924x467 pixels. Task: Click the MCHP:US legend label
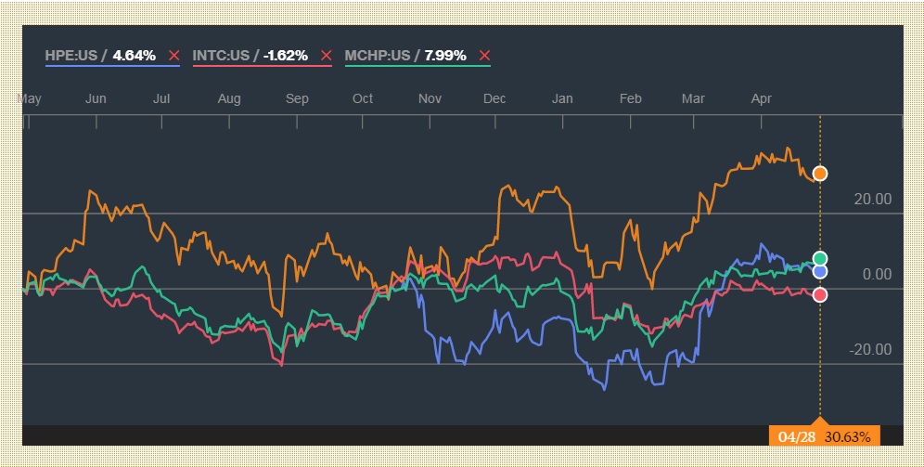[x=377, y=56]
